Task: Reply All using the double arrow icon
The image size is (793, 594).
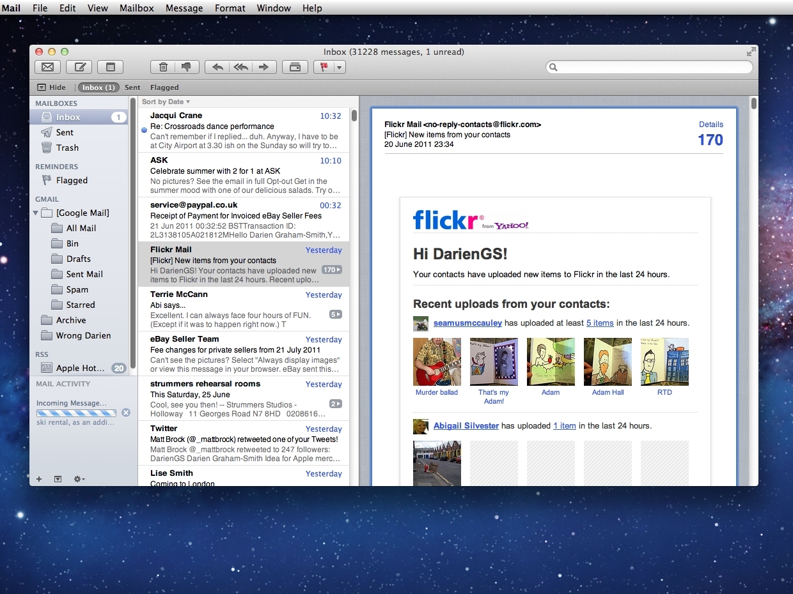Action: pos(240,67)
